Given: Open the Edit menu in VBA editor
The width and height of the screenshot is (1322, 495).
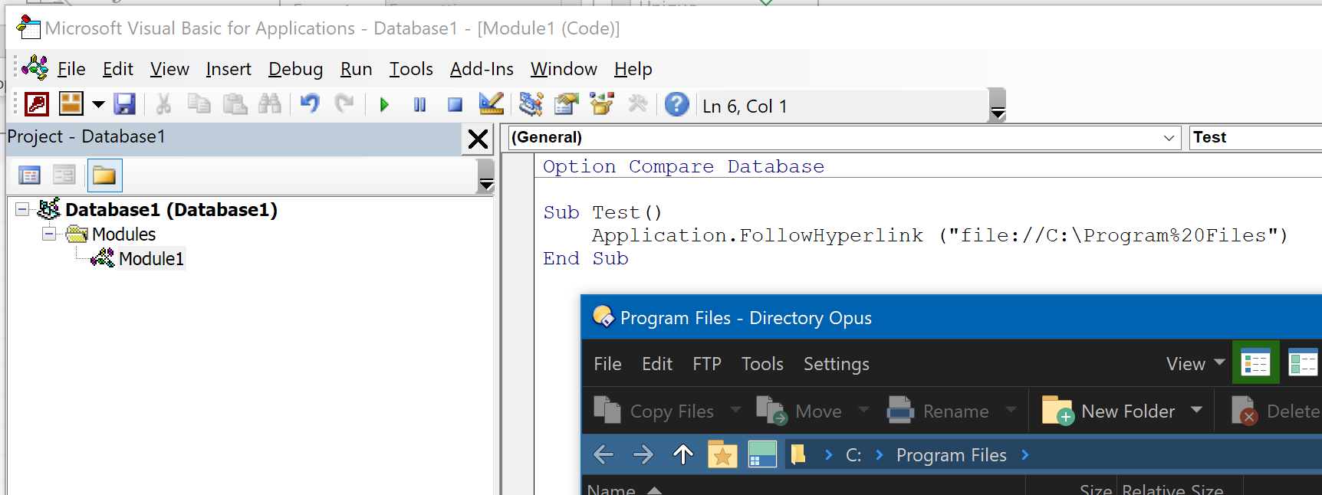Looking at the screenshot, I should point(118,69).
